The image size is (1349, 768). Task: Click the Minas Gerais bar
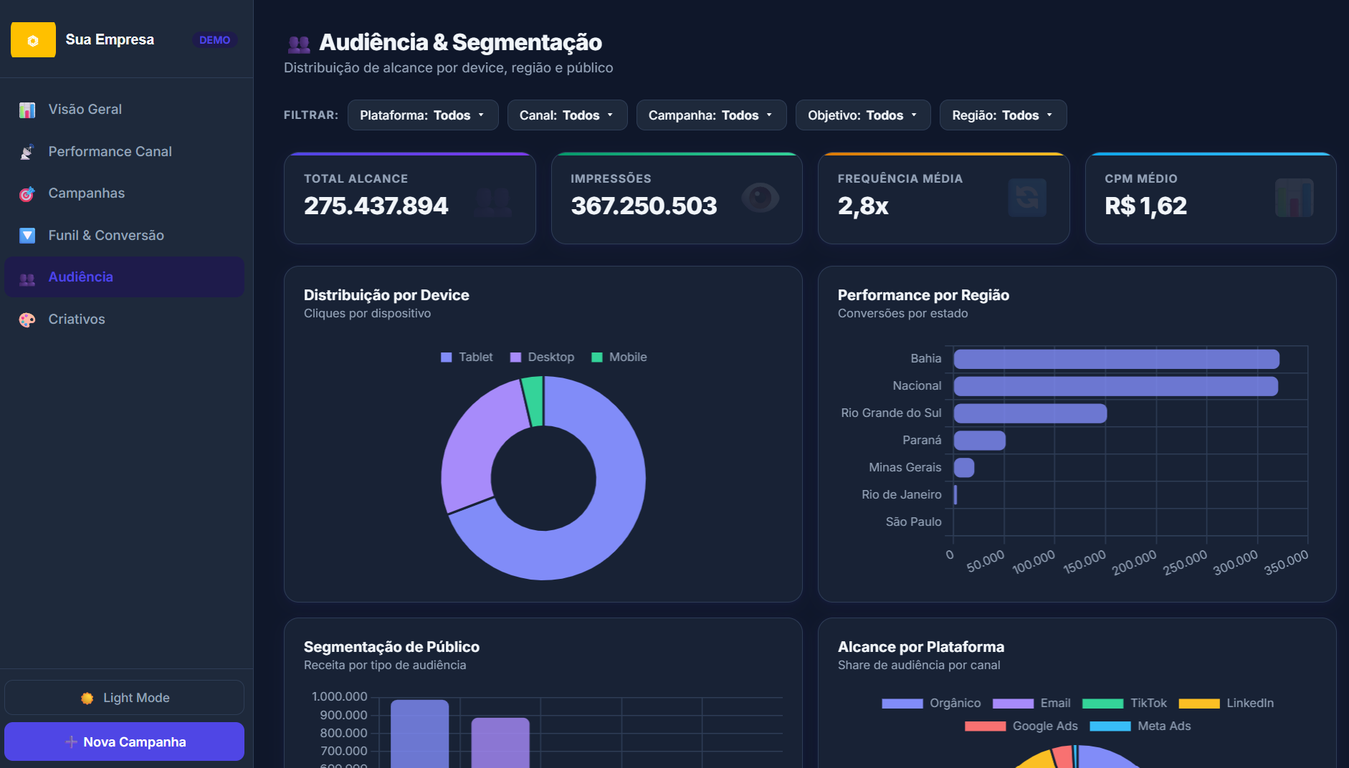tap(964, 468)
